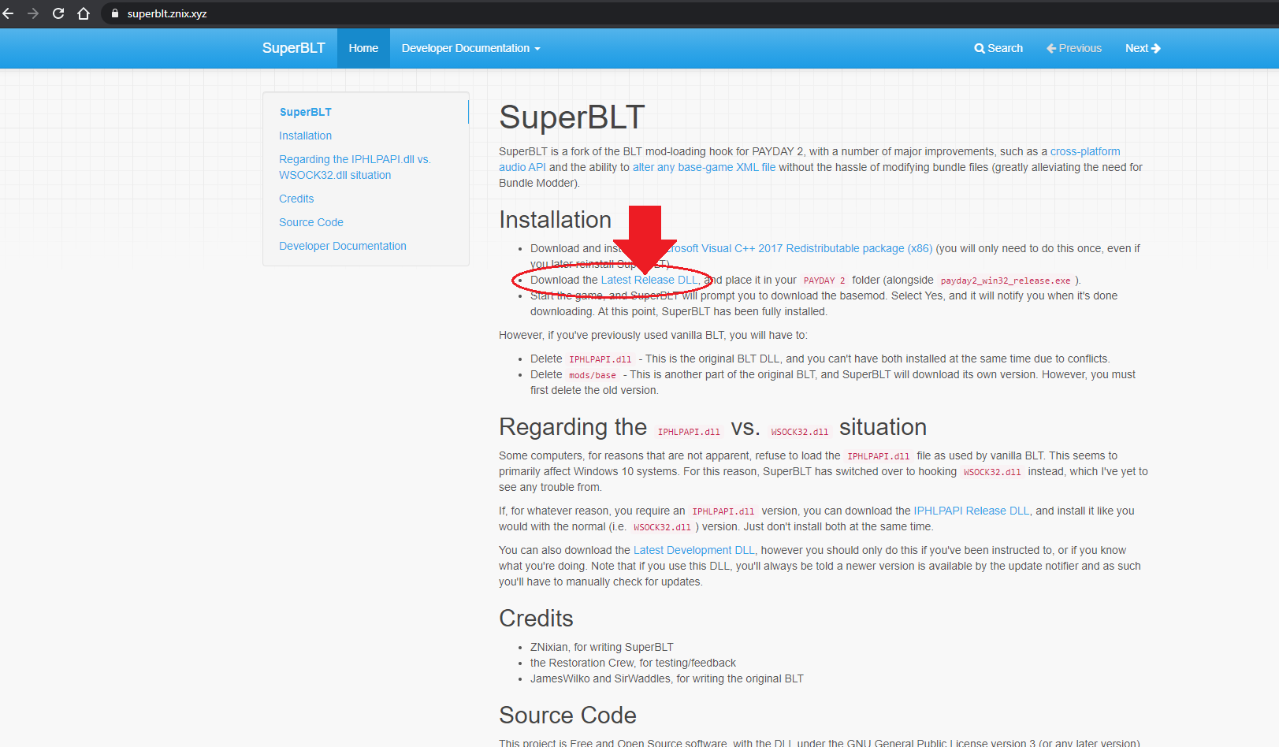
Task: Download the Latest Development DLL
Action: click(694, 550)
